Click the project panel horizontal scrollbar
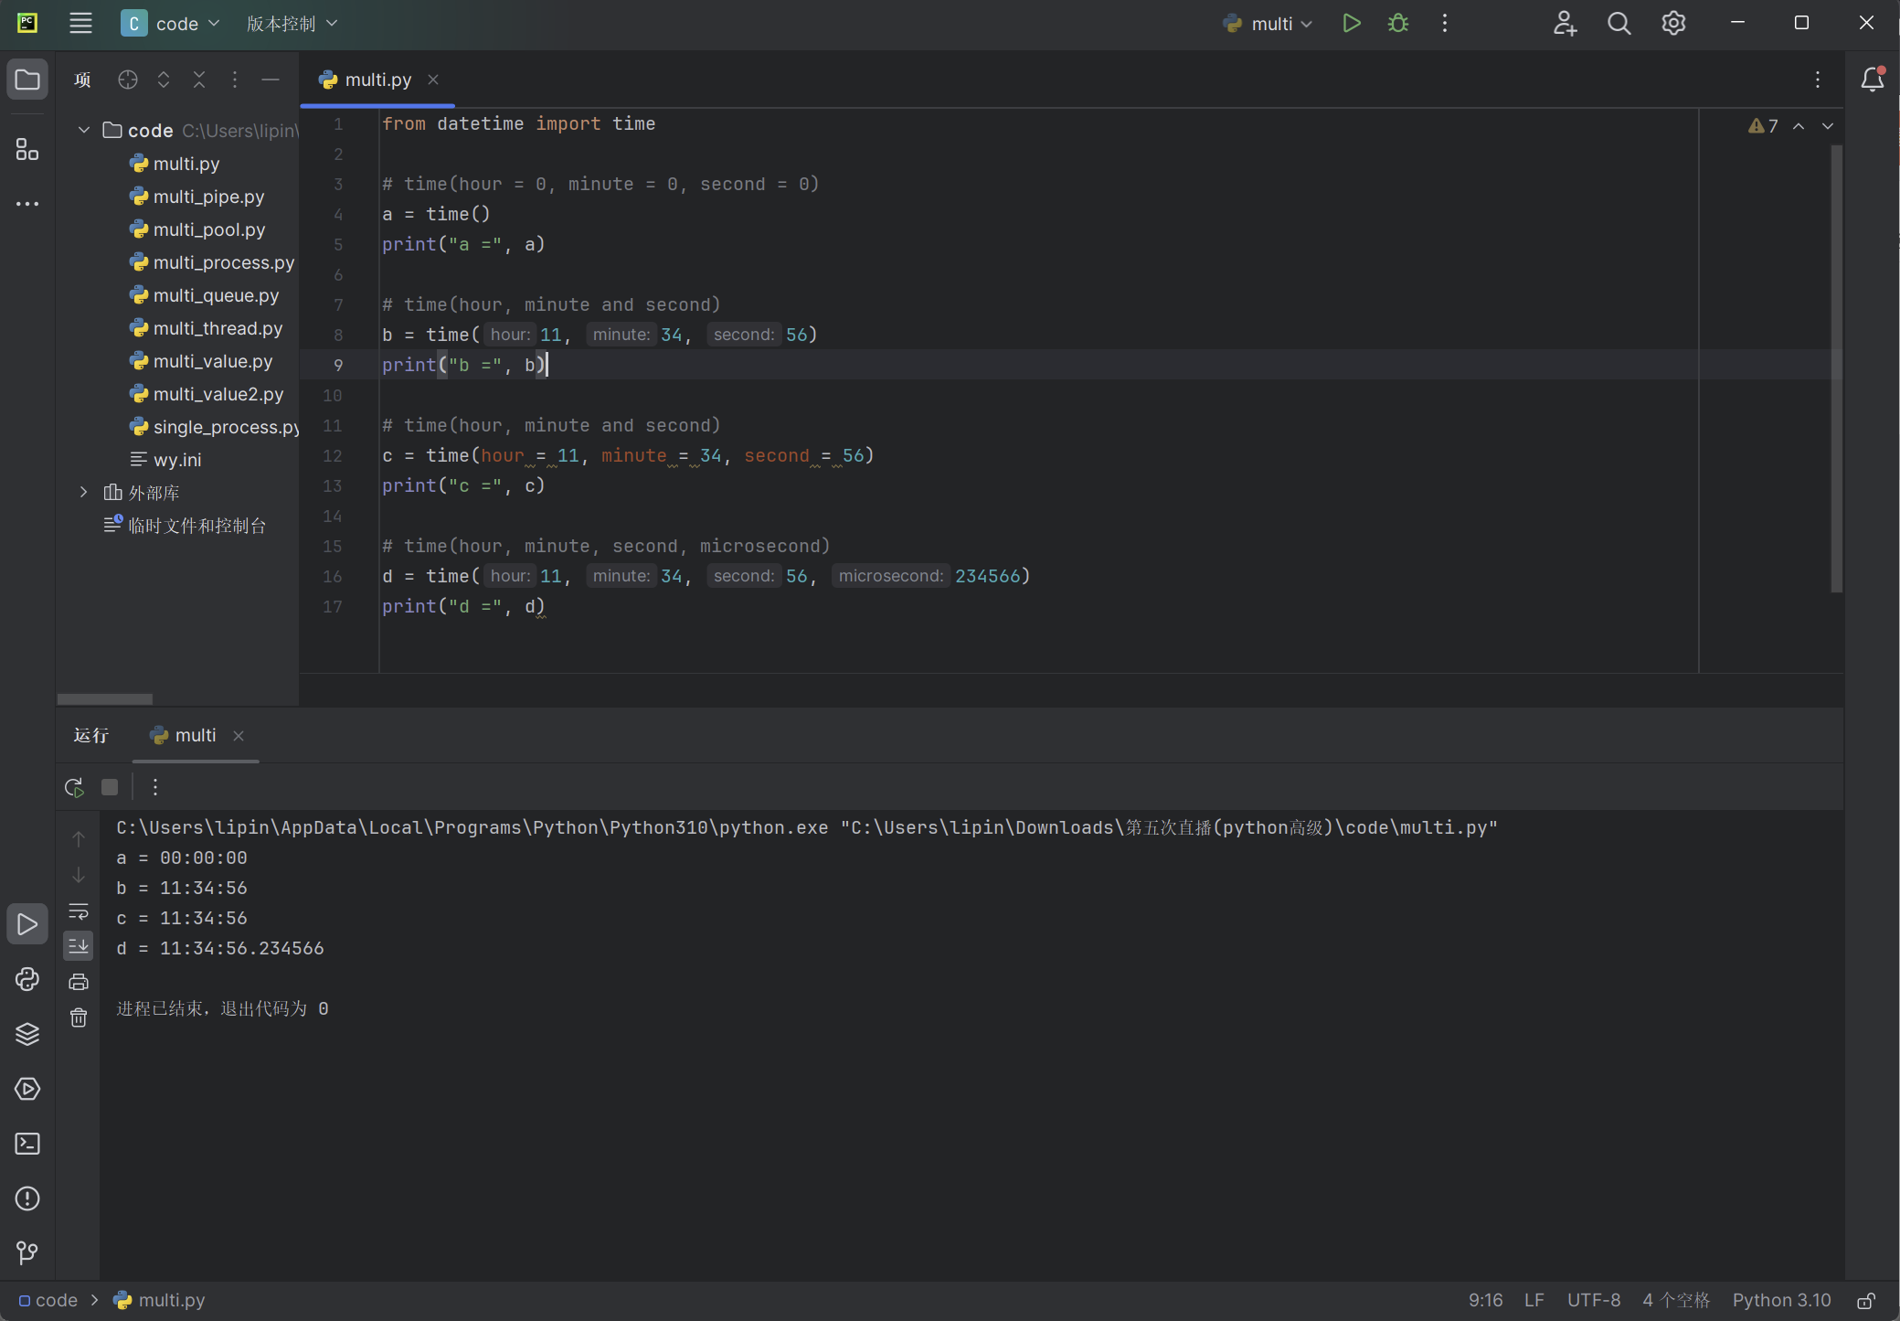 point(104,699)
